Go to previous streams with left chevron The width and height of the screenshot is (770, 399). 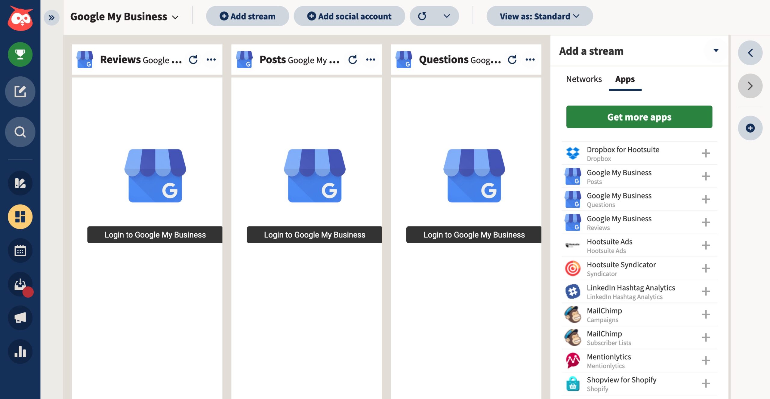(750, 53)
